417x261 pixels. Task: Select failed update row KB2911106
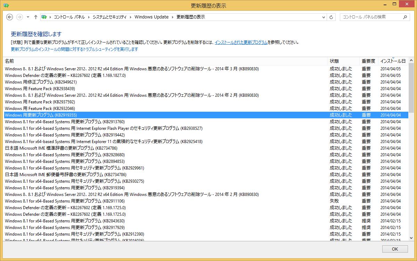click(x=206, y=201)
